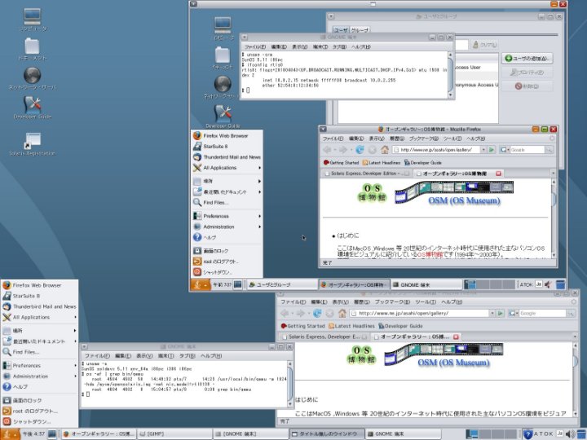Click the bottom terminal window's vertical scrollbar
587x440 pixels.
pyautogui.click(x=289, y=384)
